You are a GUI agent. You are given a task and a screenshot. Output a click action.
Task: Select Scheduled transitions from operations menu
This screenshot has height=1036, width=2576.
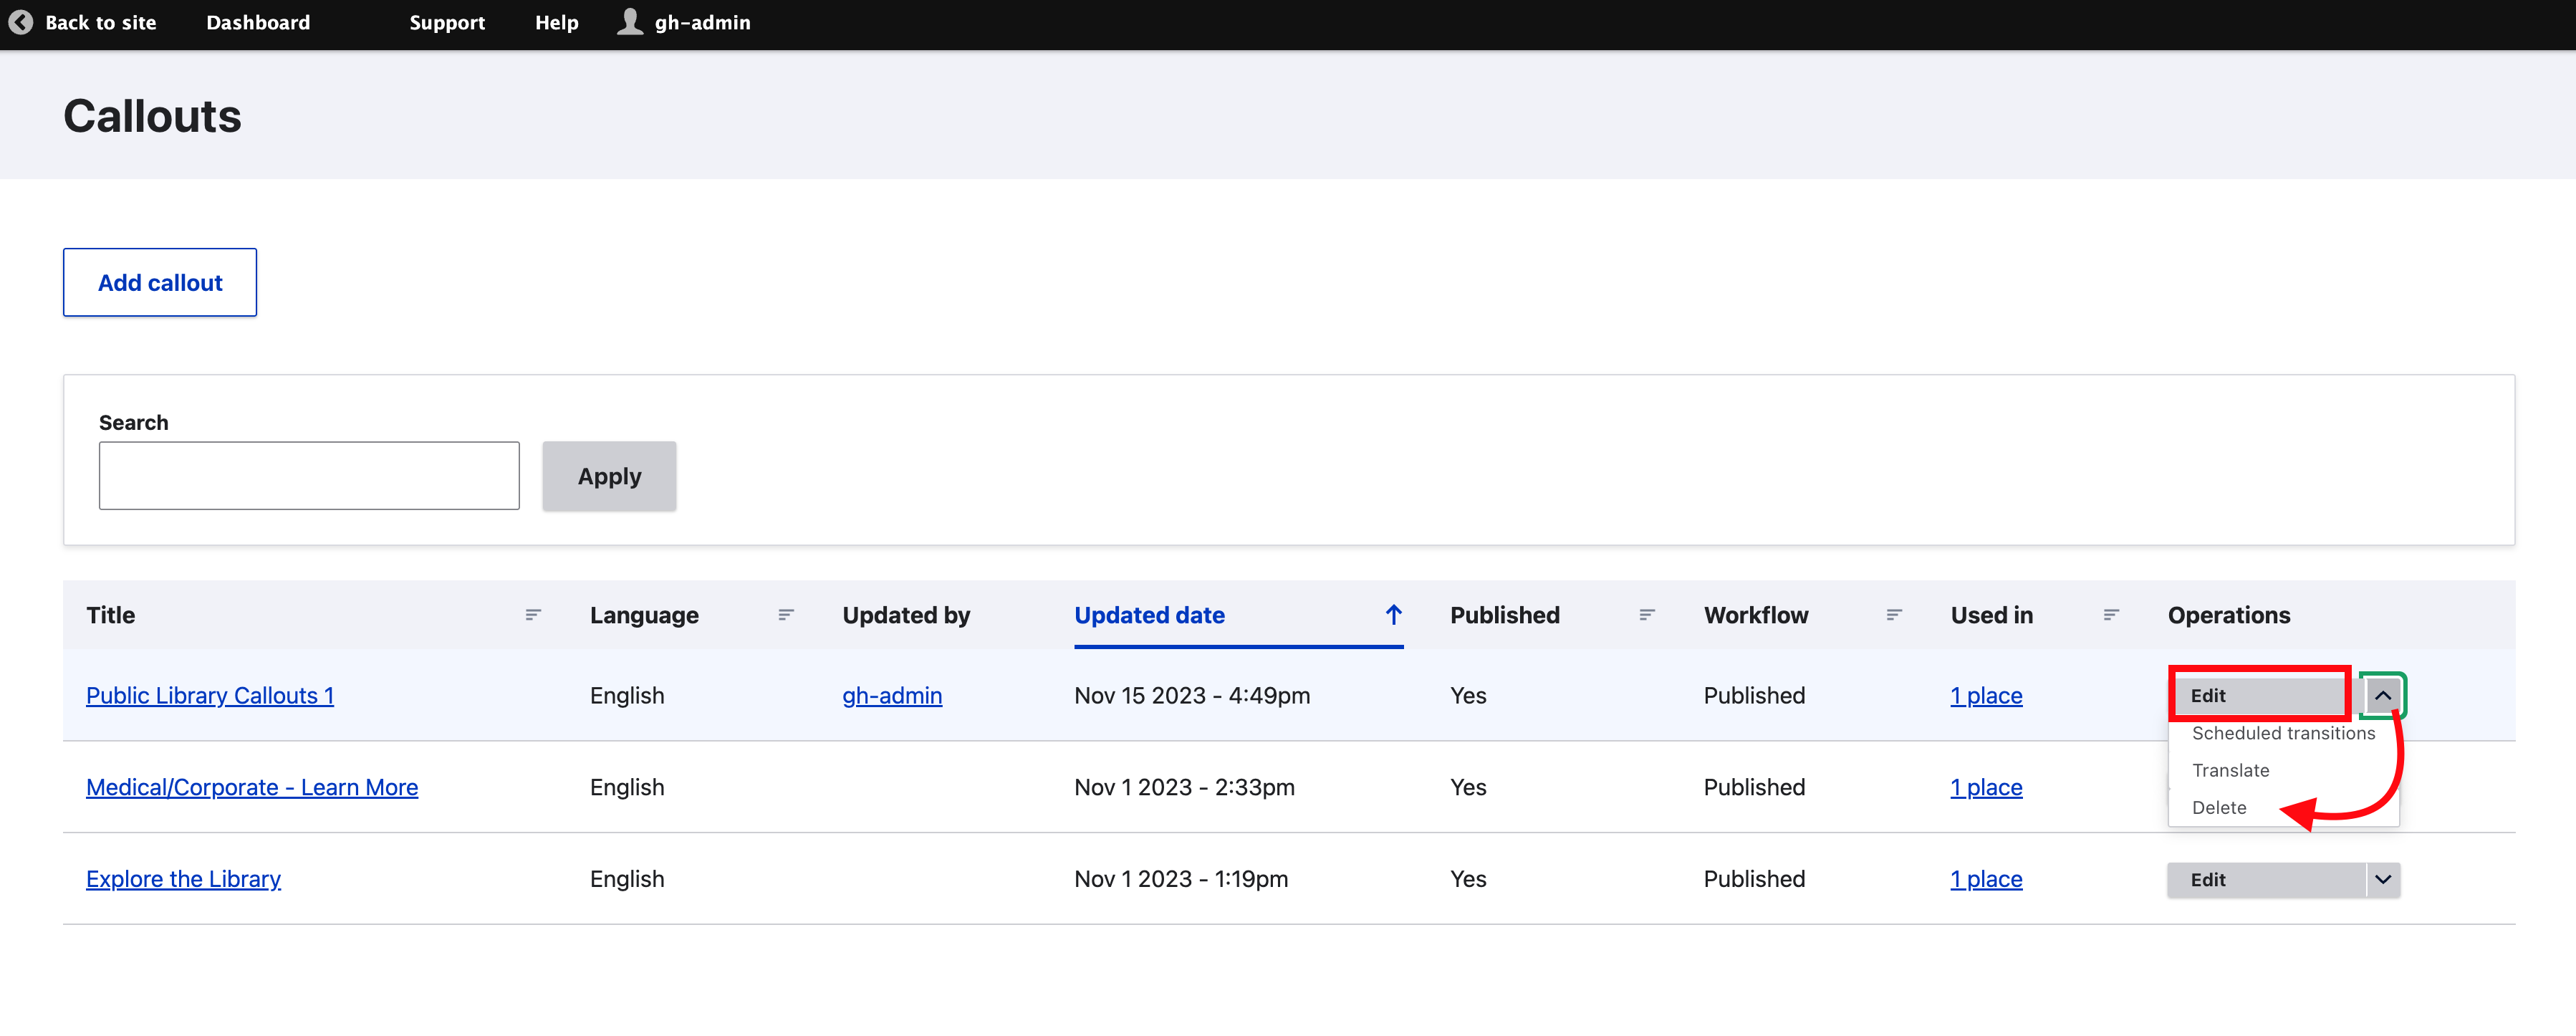click(2283, 733)
